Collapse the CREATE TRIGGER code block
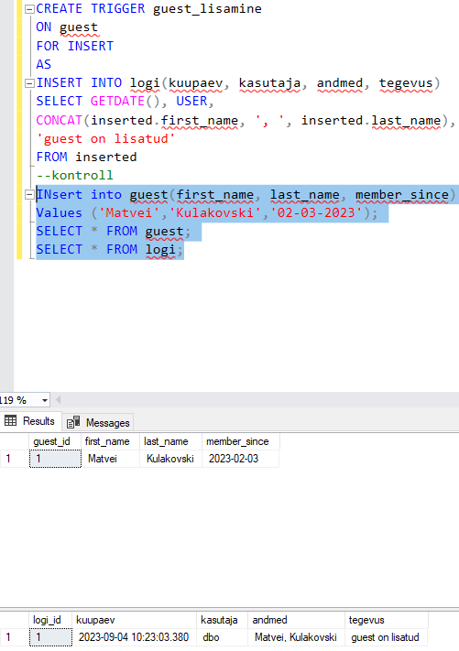 point(29,9)
